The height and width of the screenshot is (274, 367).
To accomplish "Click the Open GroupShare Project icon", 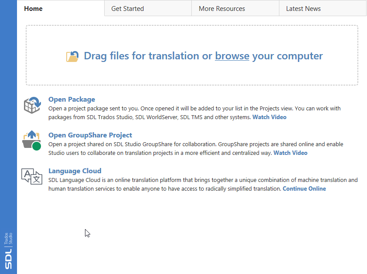I will [x=32, y=140].
